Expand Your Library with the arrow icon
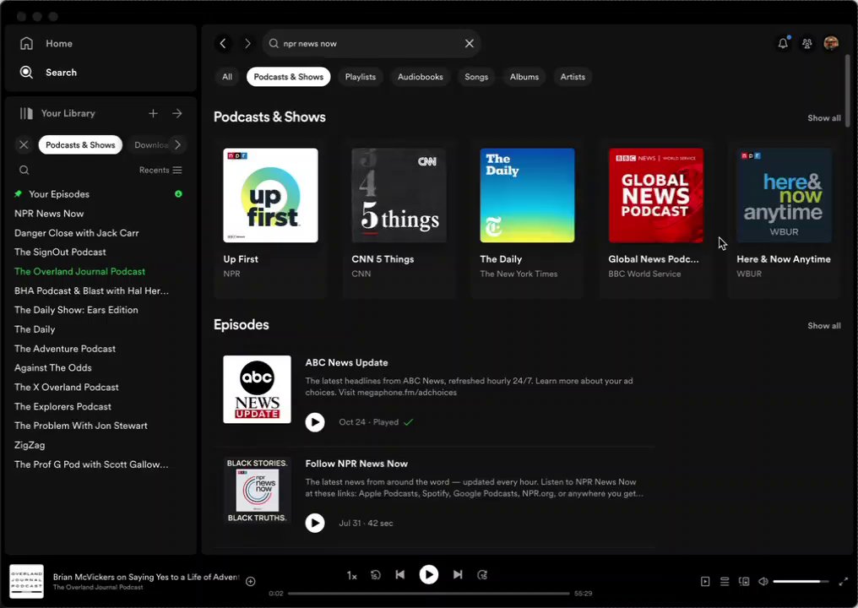 [176, 113]
